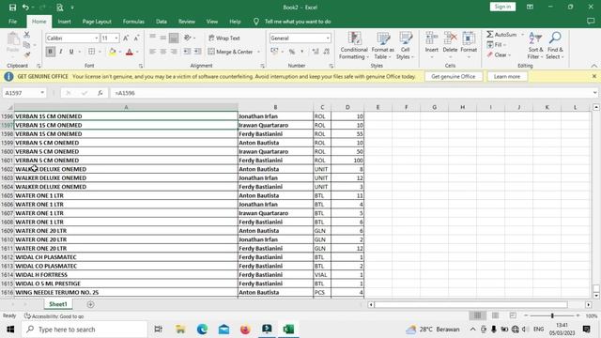Click the Comma Style icon
The width and height of the screenshot is (601, 338).
pyautogui.click(x=302, y=52)
